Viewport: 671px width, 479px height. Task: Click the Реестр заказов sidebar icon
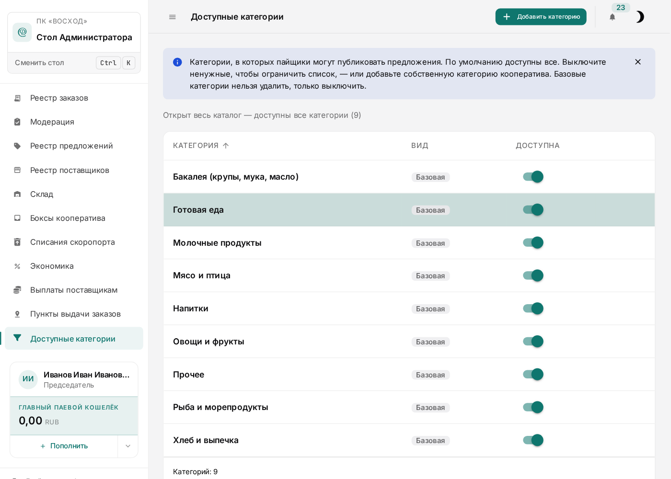17,98
